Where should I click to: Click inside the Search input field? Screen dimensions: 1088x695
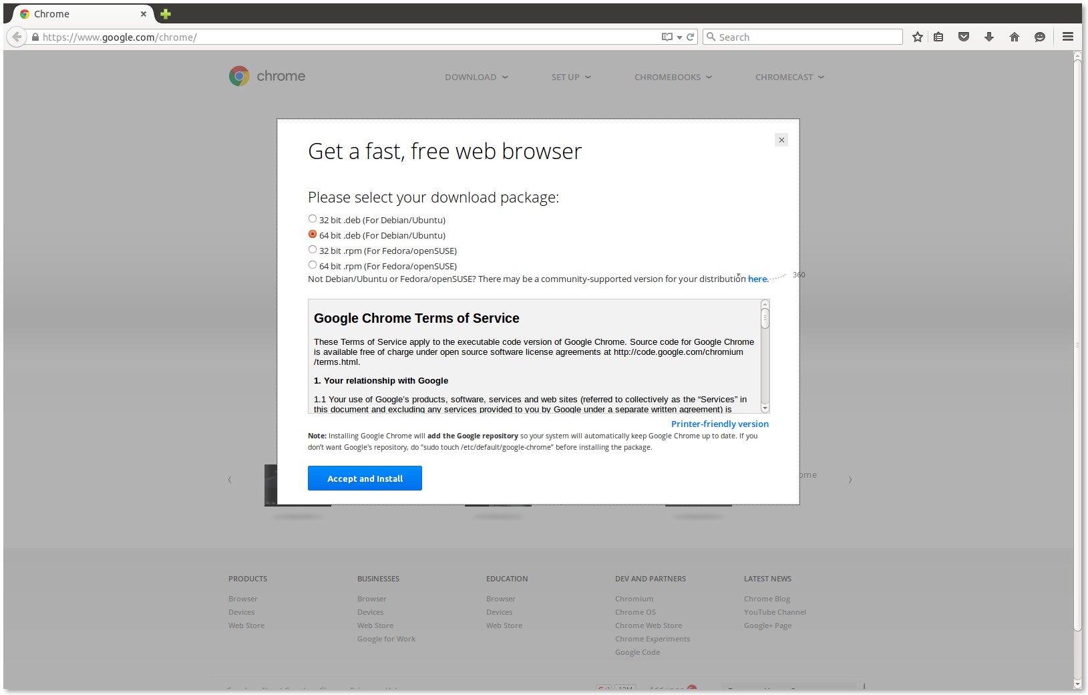coord(801,37)
